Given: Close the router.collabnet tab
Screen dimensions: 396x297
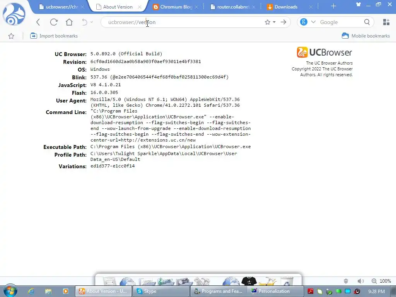Looking at the screenshot, I should click(254, 7).
